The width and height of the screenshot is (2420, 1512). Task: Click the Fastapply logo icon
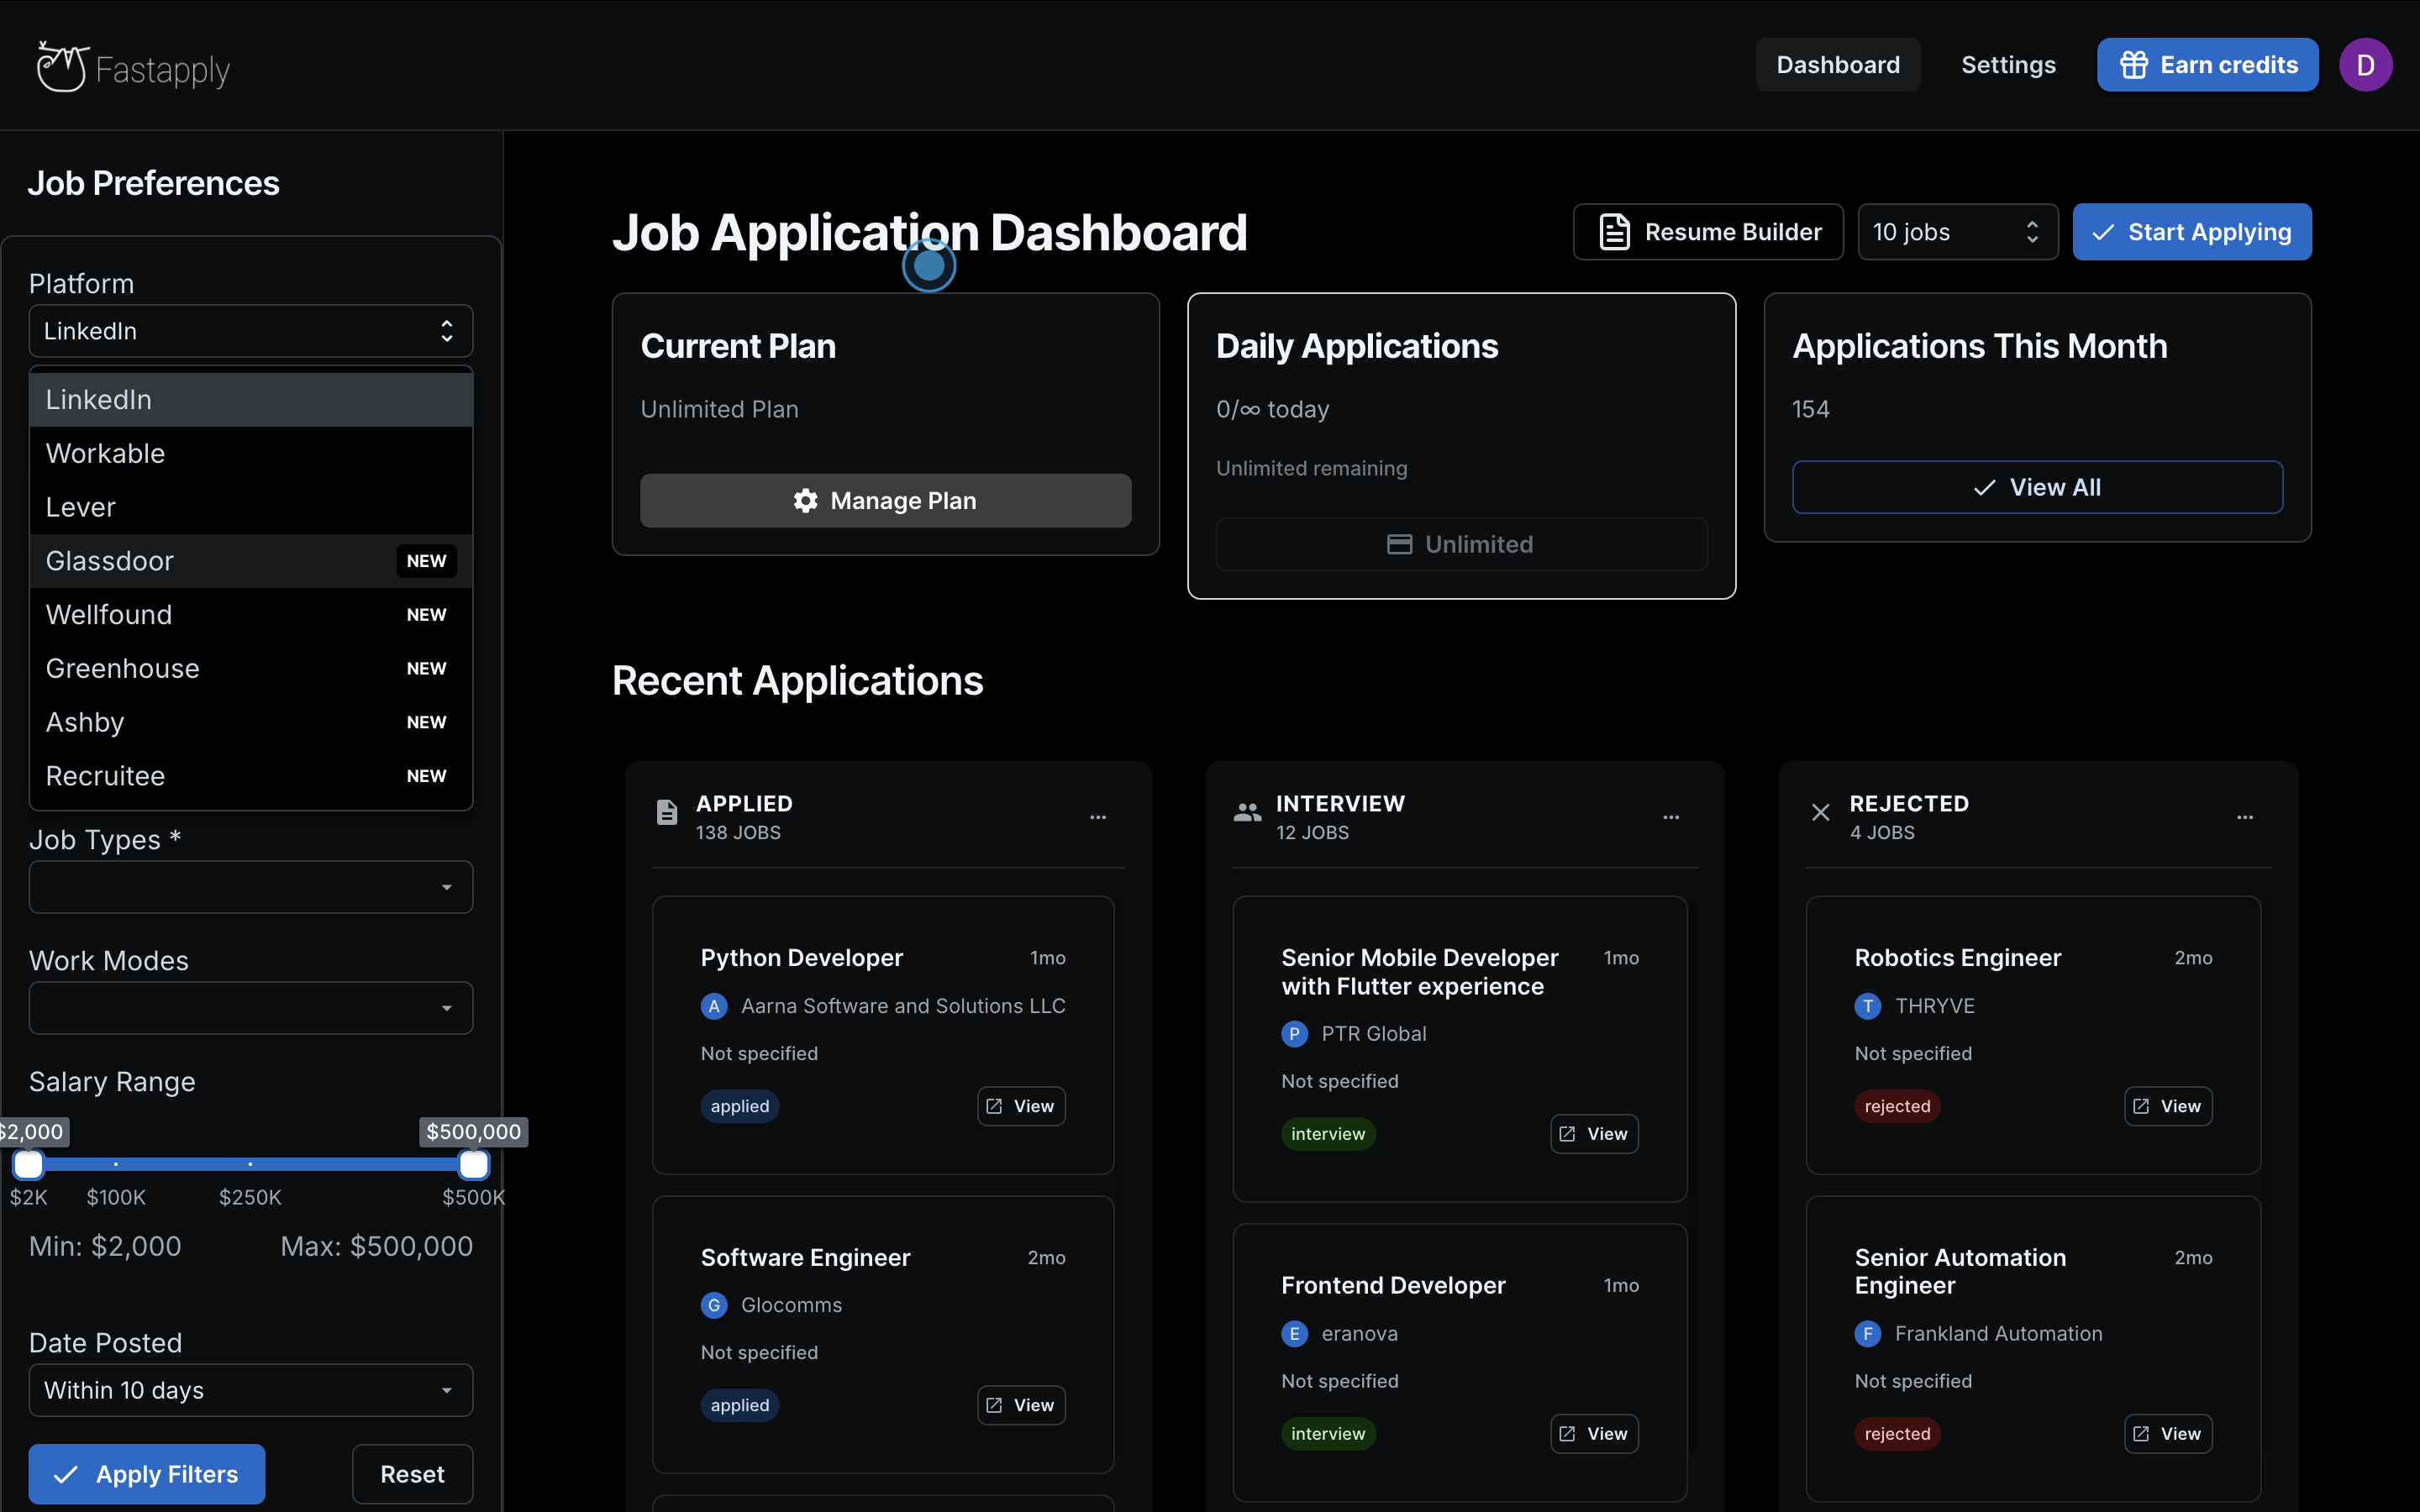point(62,67)
